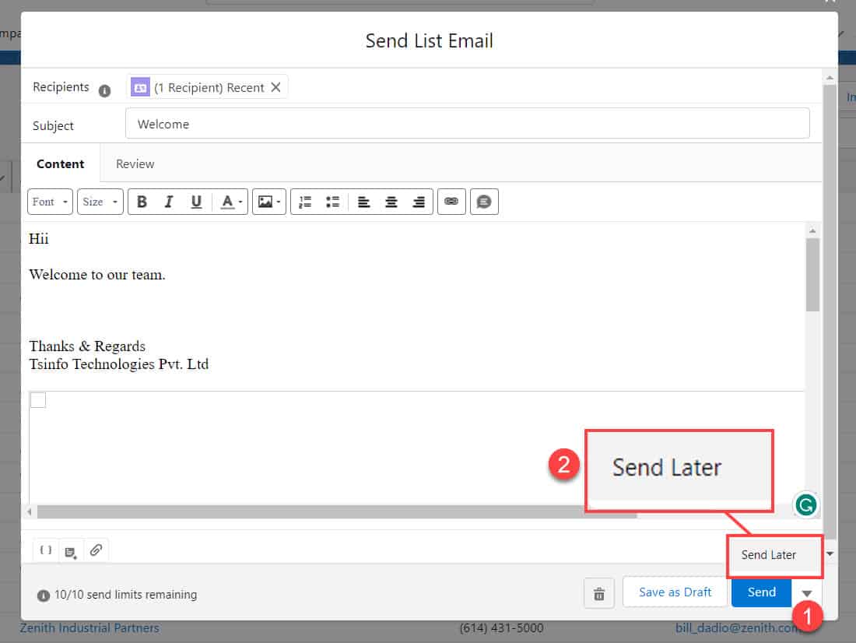The image size is (856, 643).
Task: Delete the draft with the trash icon
Action: click(599, 592)
